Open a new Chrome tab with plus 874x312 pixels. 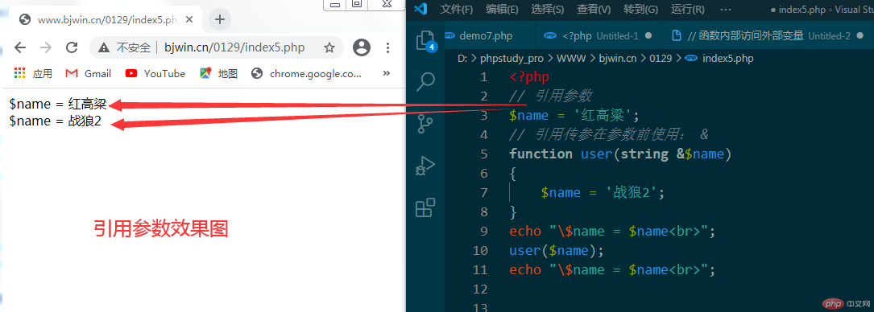tap(220, 20)
